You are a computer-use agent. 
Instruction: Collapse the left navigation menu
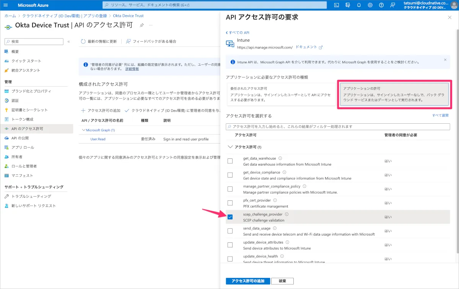pyautogui.click(x=68, y=42)
